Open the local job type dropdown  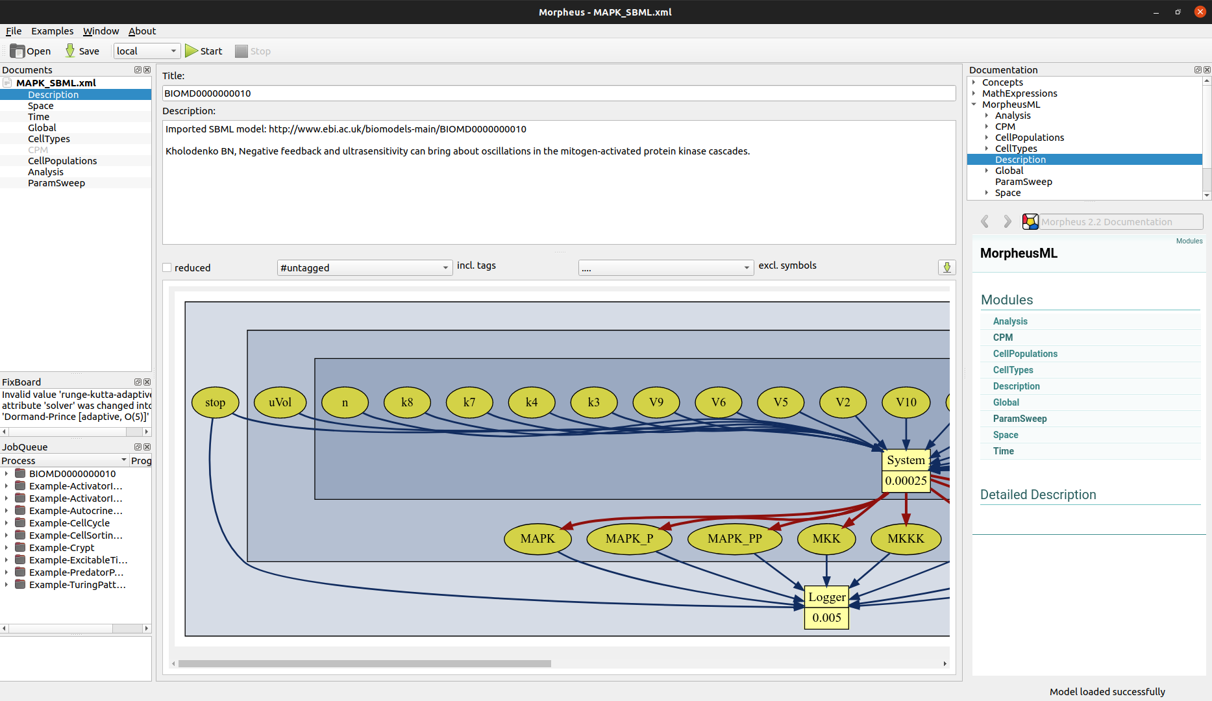point(147,51)
